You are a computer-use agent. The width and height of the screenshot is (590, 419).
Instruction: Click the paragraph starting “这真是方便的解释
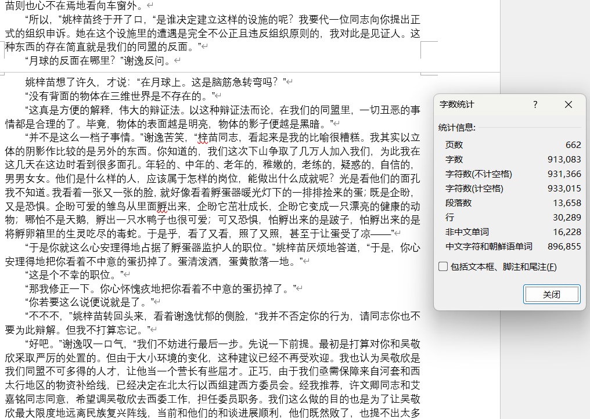(213, 117)
